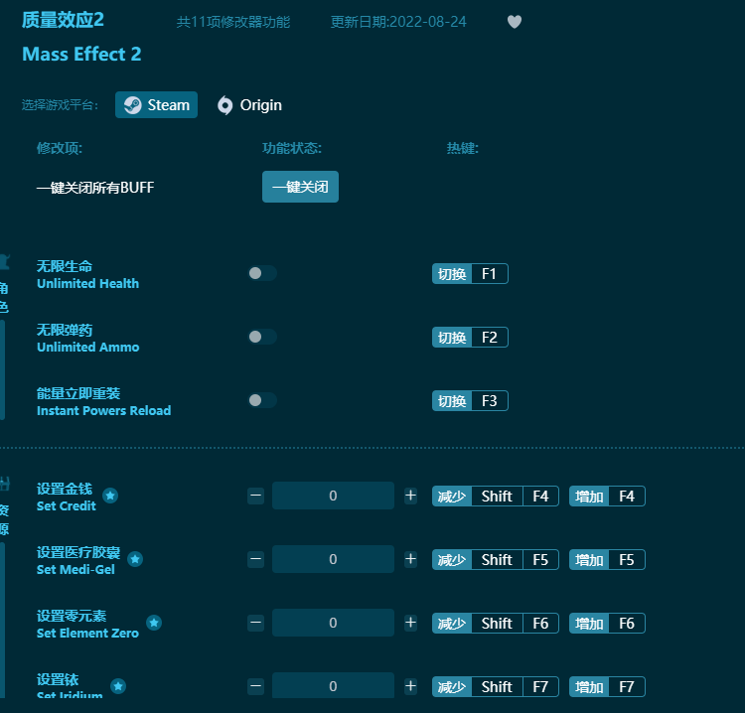Click the Set Medi-Gel value input field
745x713 pixels.
tap(333, 559)
